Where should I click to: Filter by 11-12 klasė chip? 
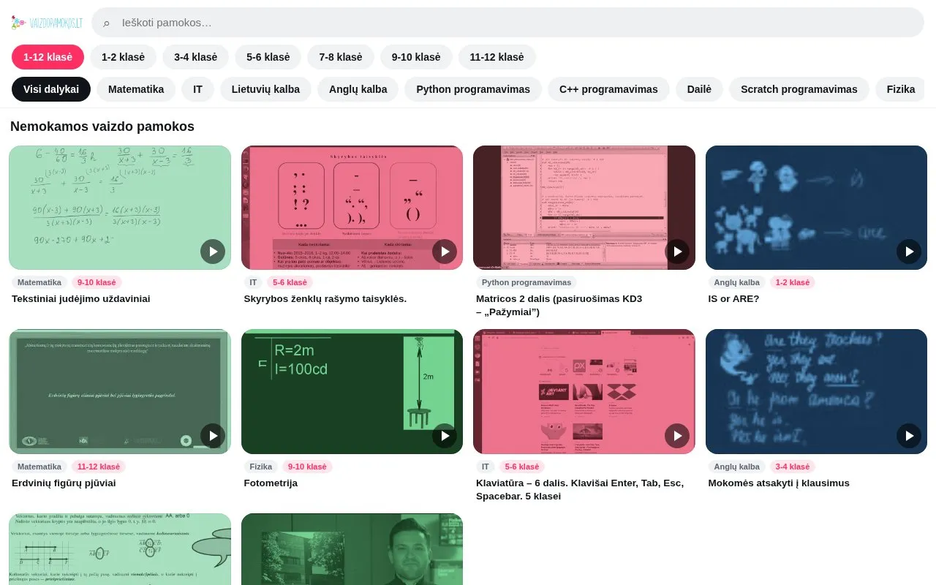pyautogui.click(x=497, y=57)
